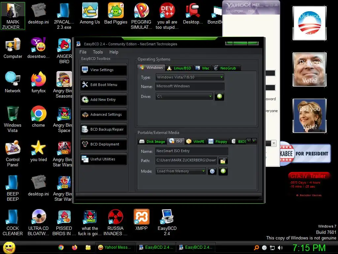Launch Firefox from the taskbar

(75, 247)
